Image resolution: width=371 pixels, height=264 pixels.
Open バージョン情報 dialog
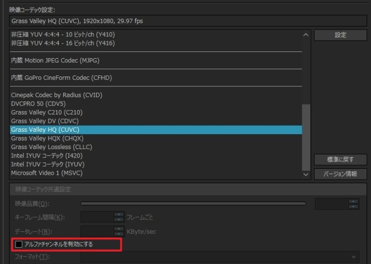(340, 174)
